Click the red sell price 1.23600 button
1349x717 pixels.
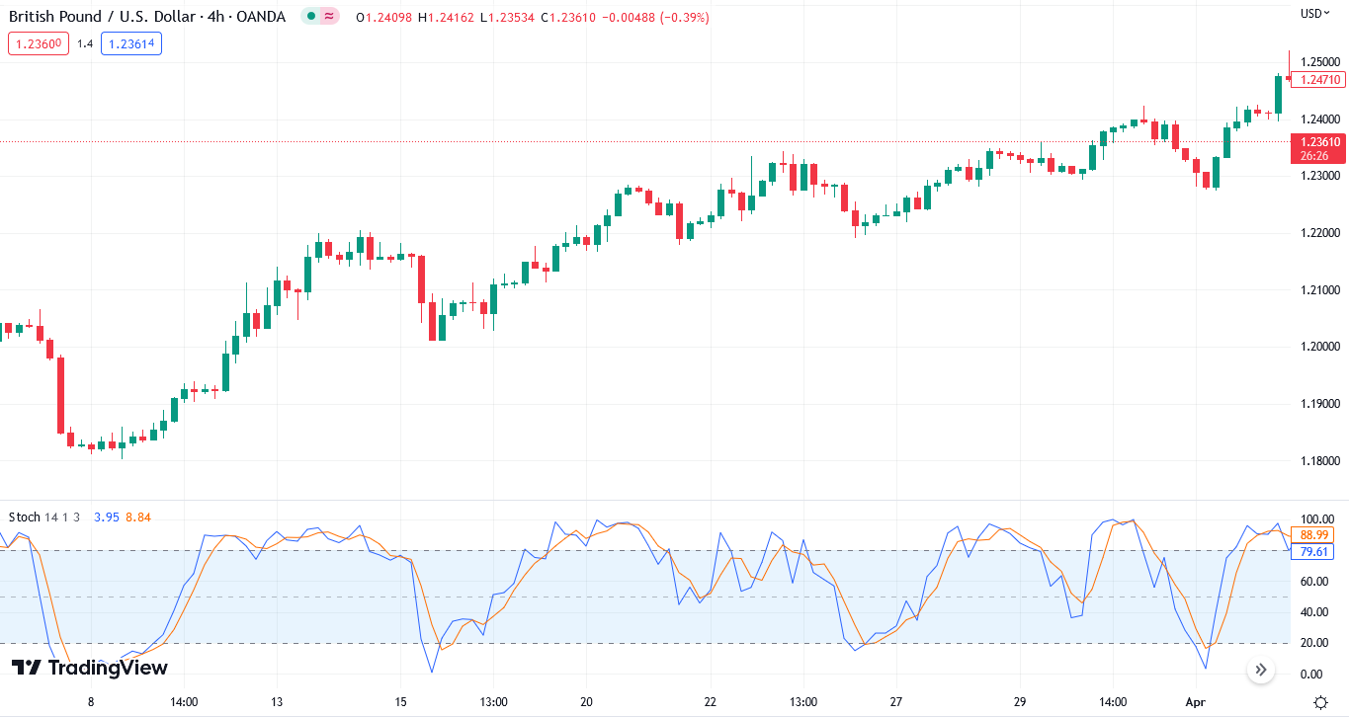pos(39,43)
